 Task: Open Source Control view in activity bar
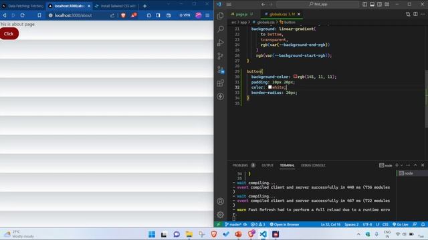click(220, 56)
